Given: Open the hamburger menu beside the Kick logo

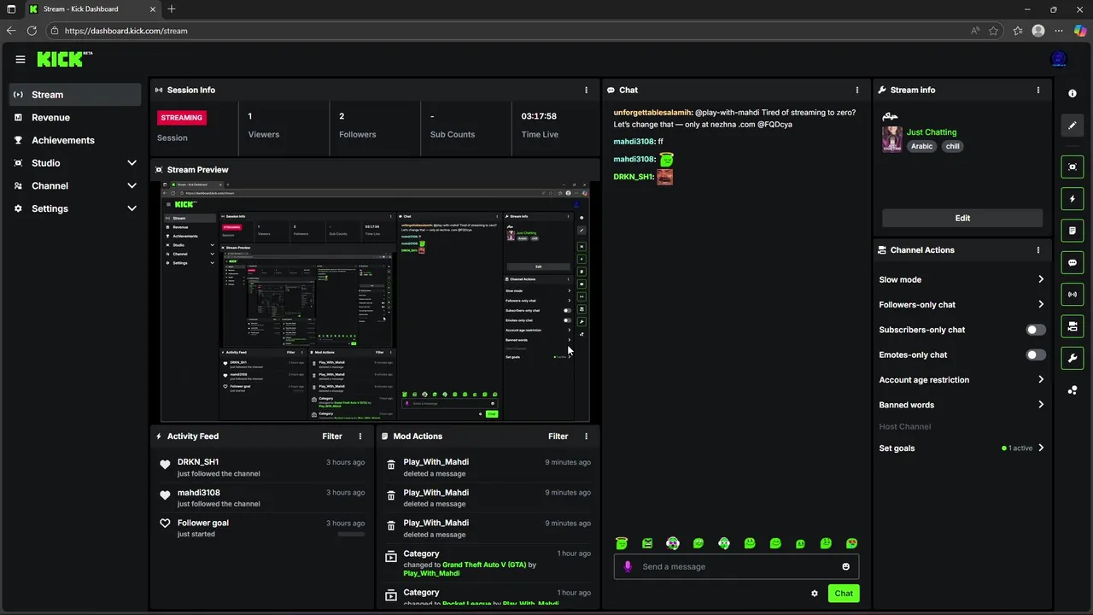Looking at the screenshot, I should 20,59.
